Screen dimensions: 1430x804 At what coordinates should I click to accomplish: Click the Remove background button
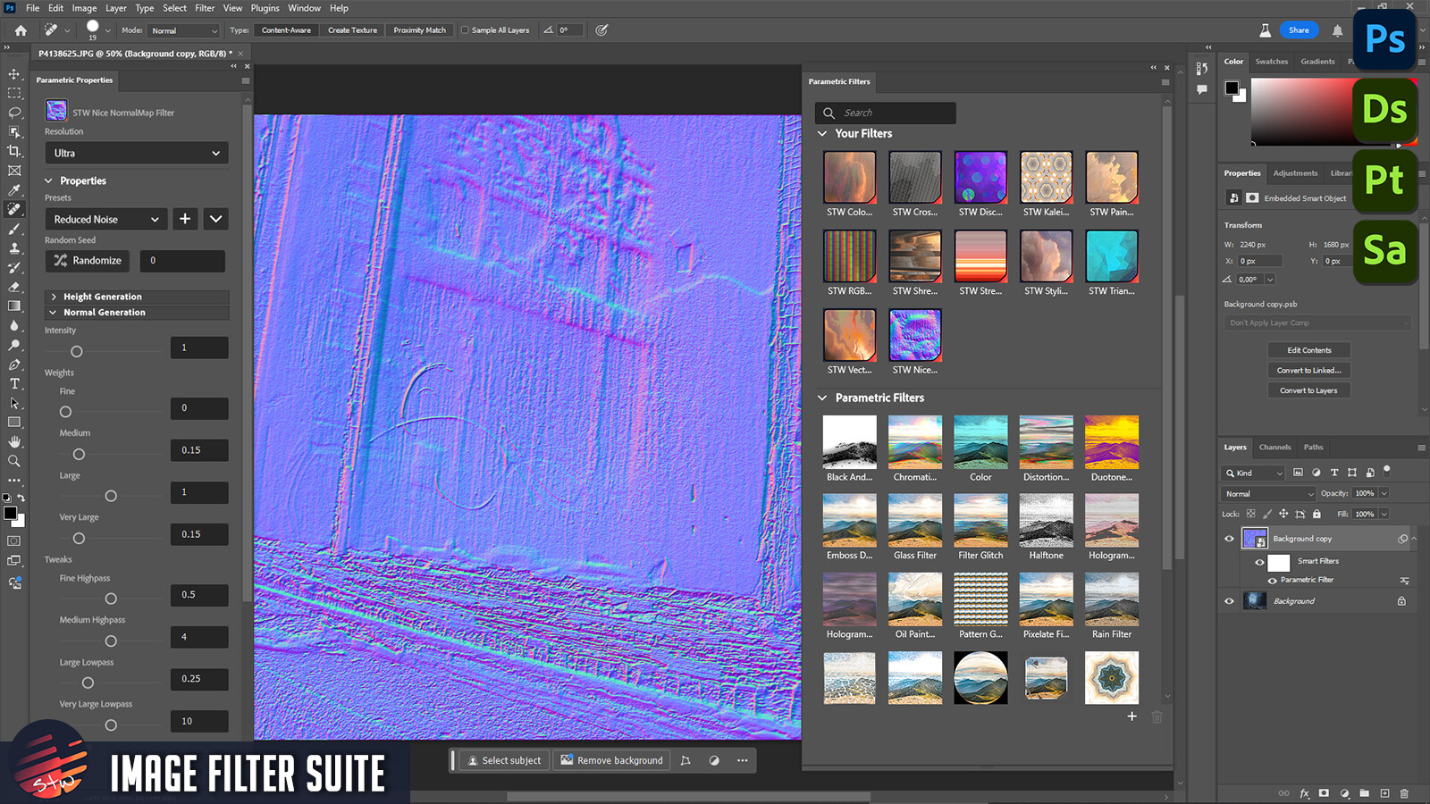coord(611,760)
